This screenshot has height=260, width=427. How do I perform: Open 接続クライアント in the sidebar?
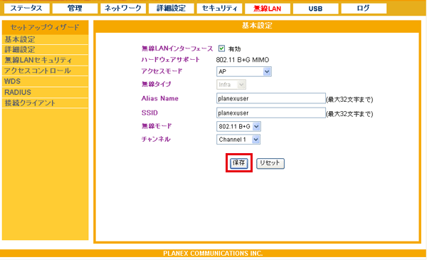click(x=45, y=103)
